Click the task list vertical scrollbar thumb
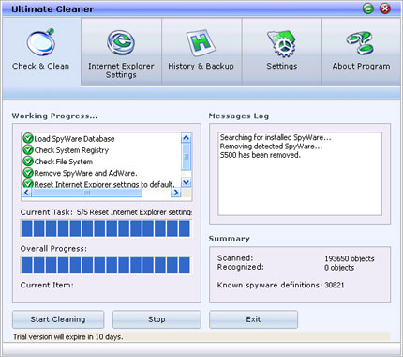Screen dimensions: 403x357 [x=187, y=157]
